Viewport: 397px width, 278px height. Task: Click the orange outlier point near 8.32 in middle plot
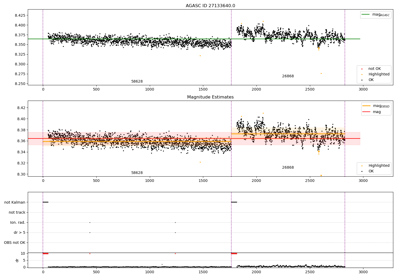click(x=200, y=162)
